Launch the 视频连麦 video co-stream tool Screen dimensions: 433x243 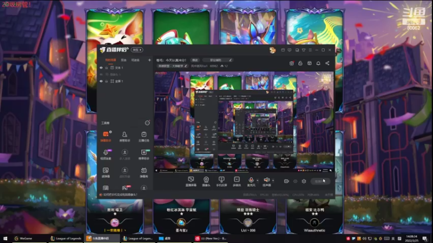point(106,154)
